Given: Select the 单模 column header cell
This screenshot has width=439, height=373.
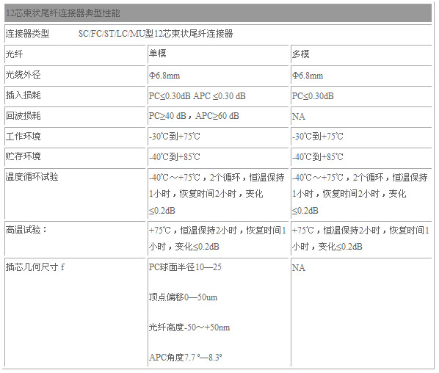Looking at the screenshot, I should pos(218,54).
